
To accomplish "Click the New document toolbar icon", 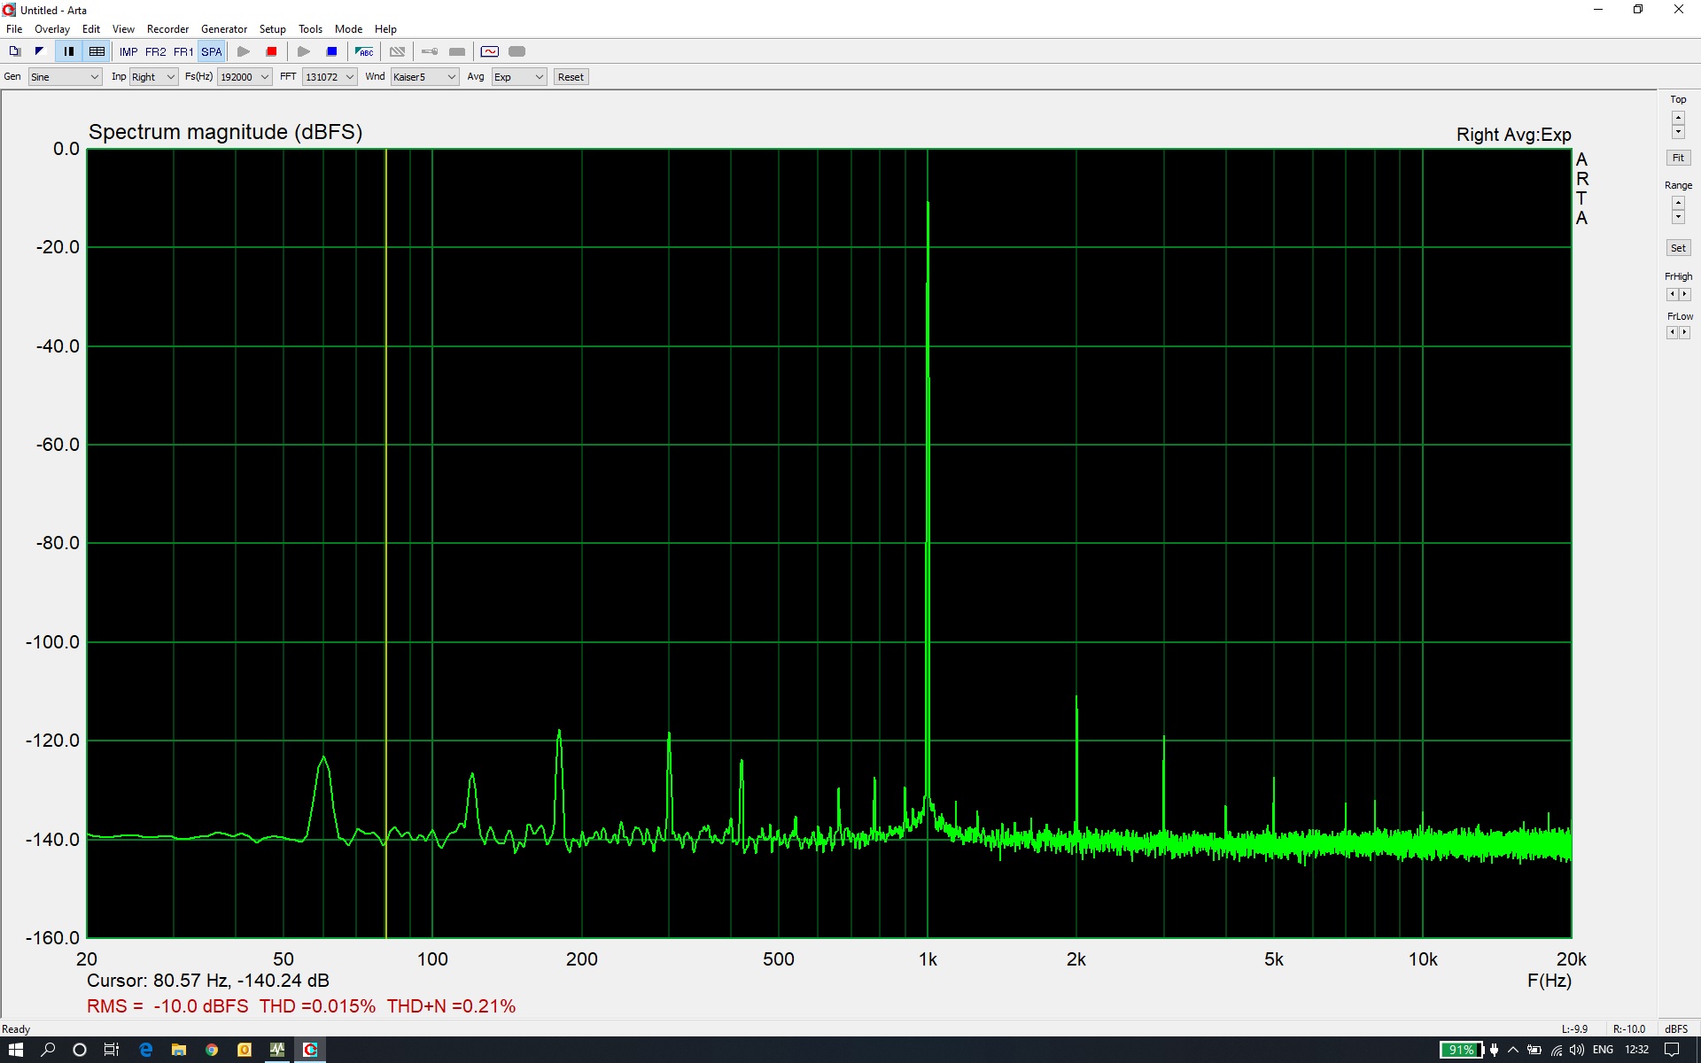I will (x=15, y=51).
